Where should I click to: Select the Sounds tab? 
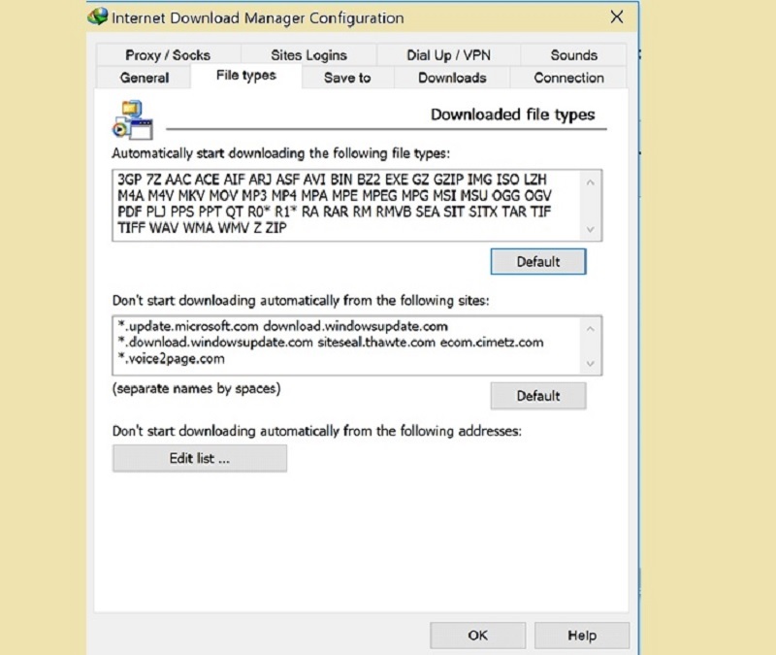[573, 55]
